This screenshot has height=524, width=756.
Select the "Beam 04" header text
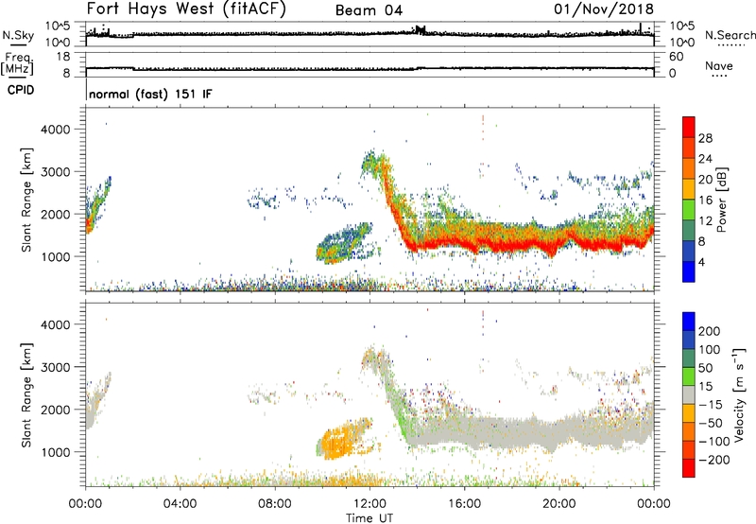(369, 10)
